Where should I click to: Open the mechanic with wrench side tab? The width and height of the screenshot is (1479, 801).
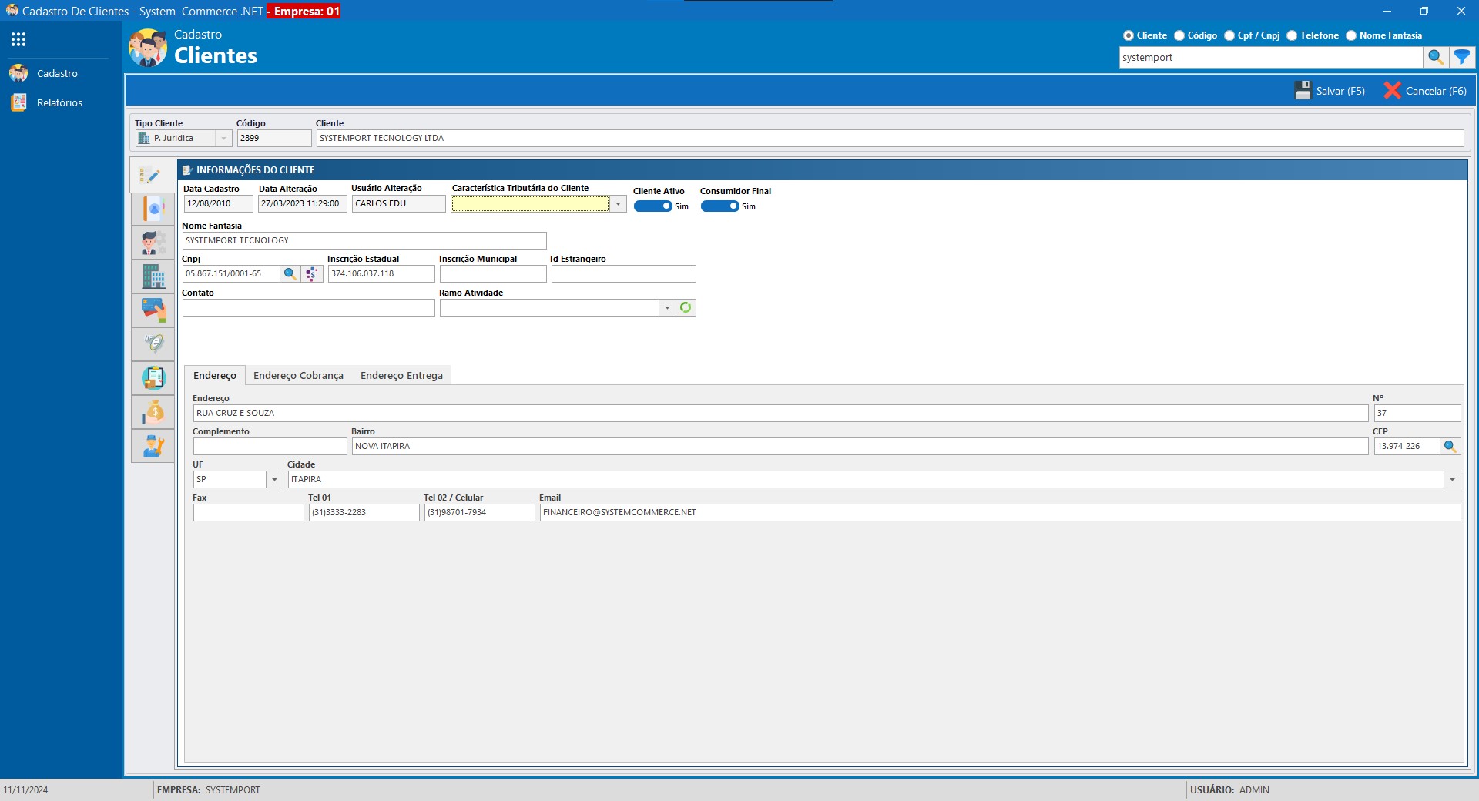(153, 446)
